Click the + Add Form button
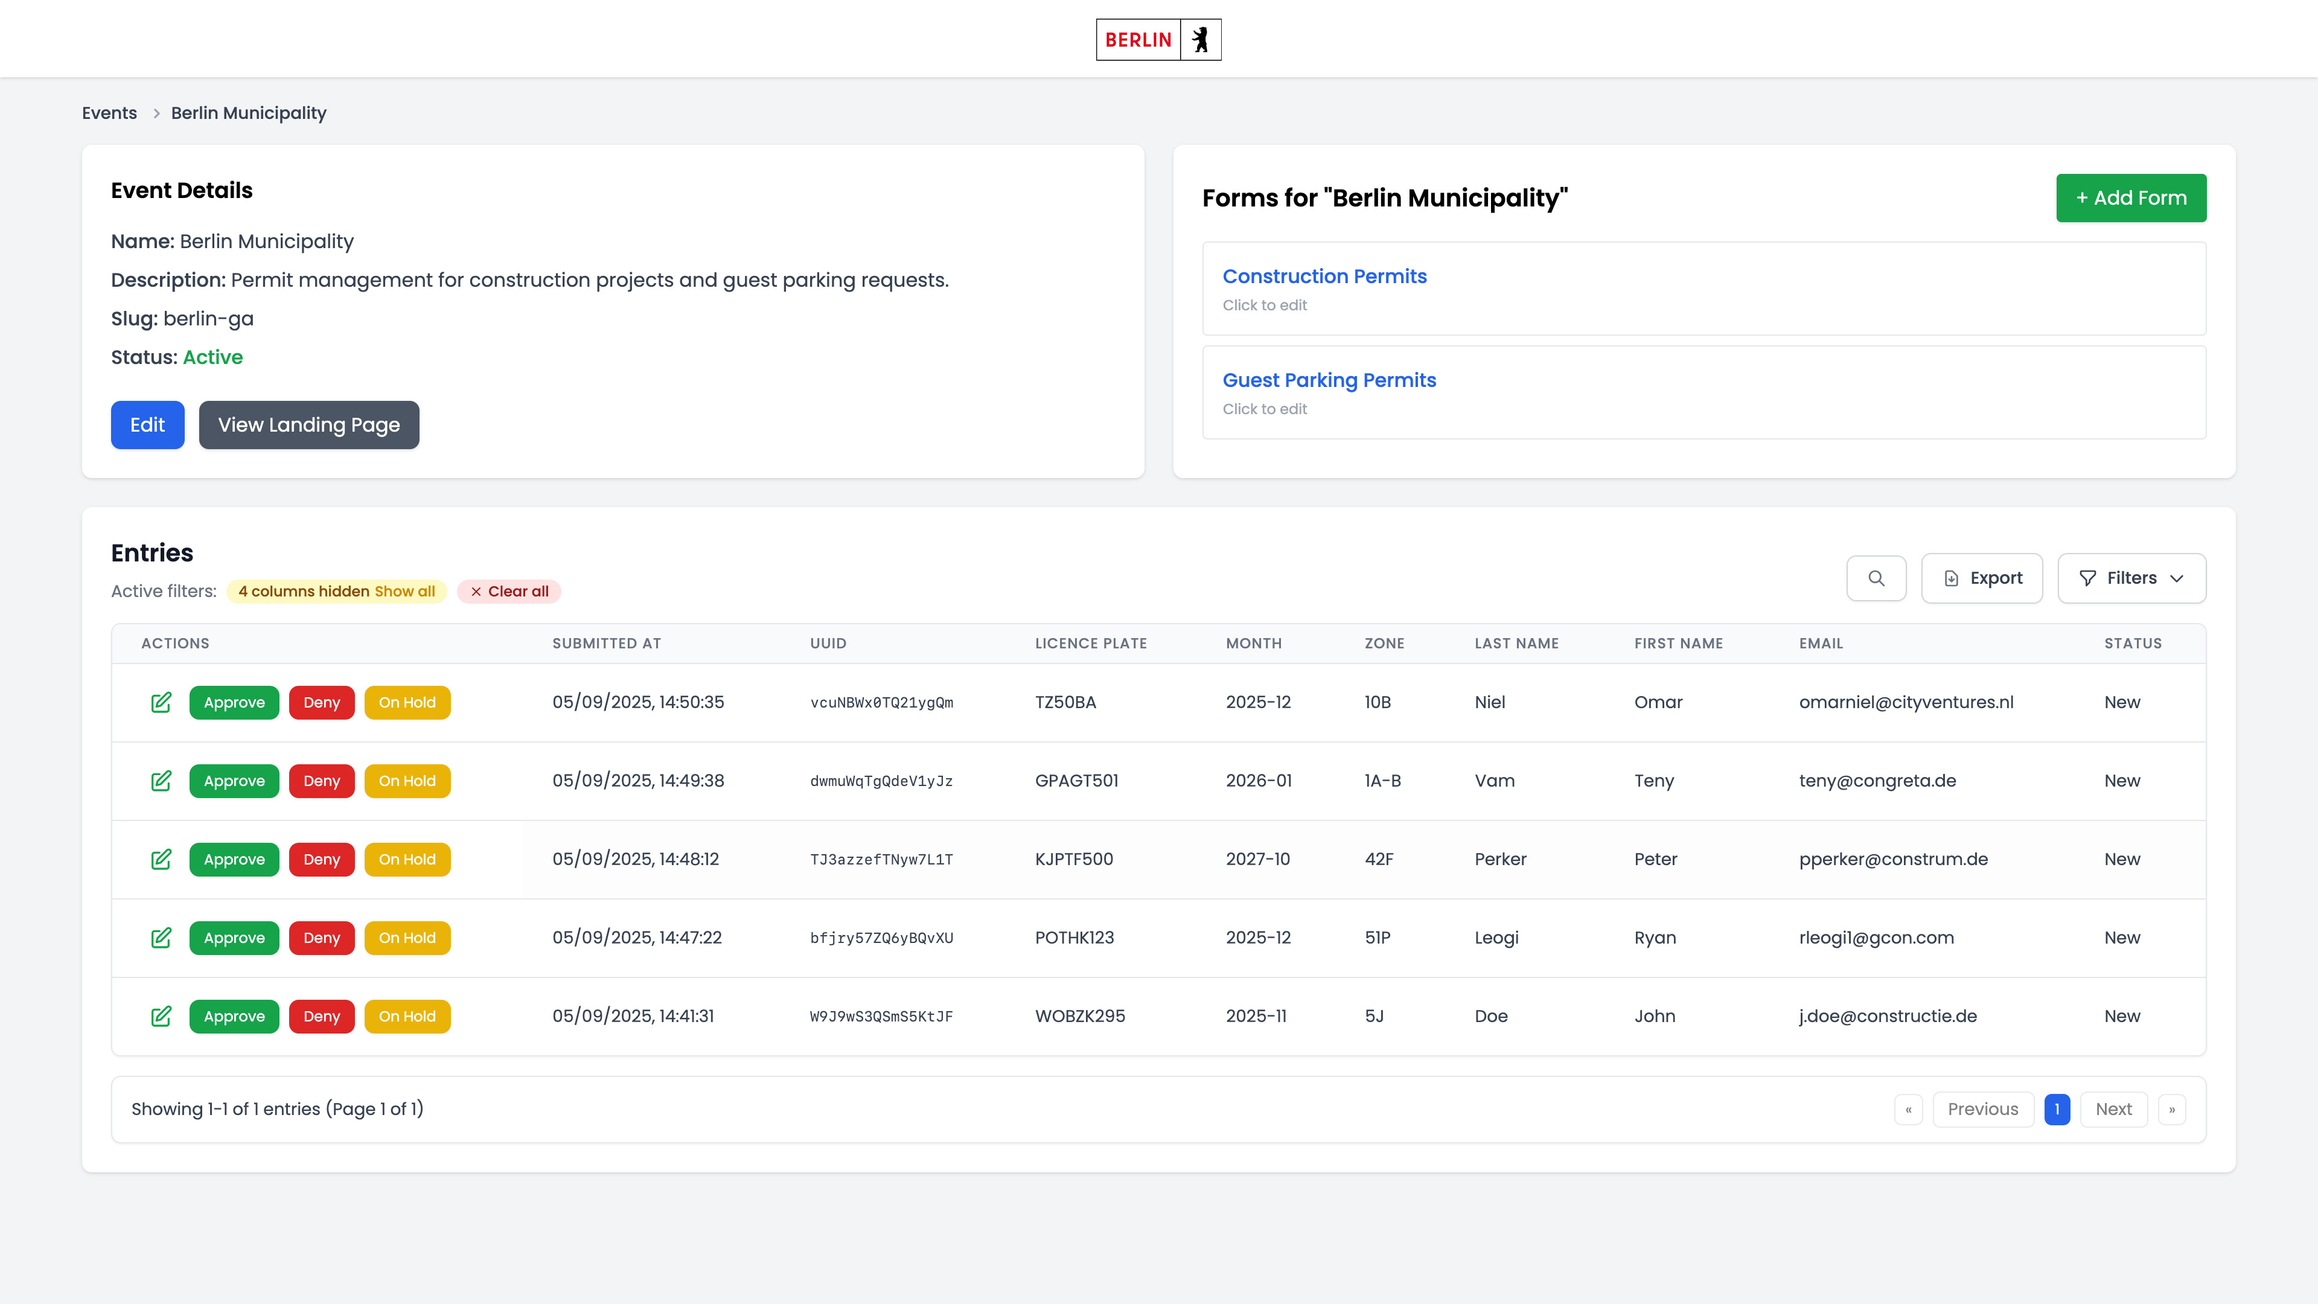The image size is (2318, 1304). 2131,197
